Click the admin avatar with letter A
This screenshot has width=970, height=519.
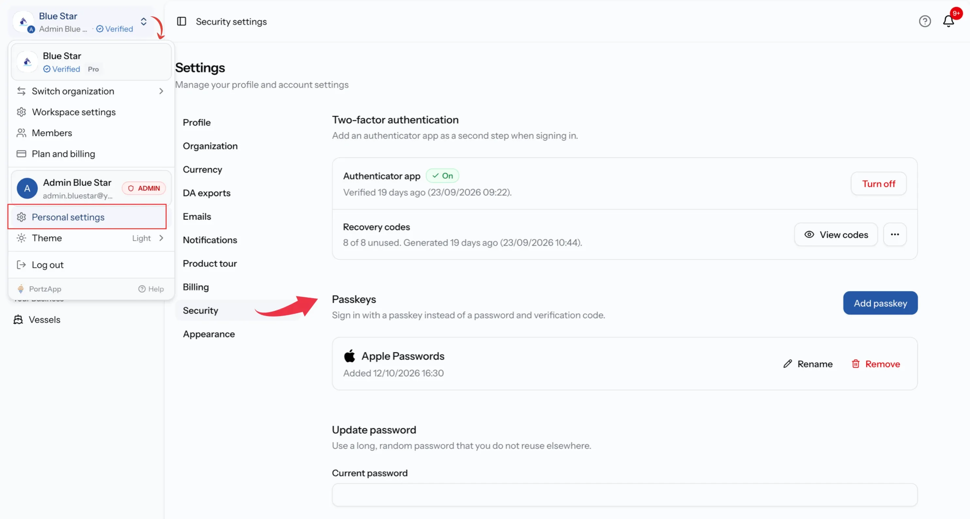point(27,188)
